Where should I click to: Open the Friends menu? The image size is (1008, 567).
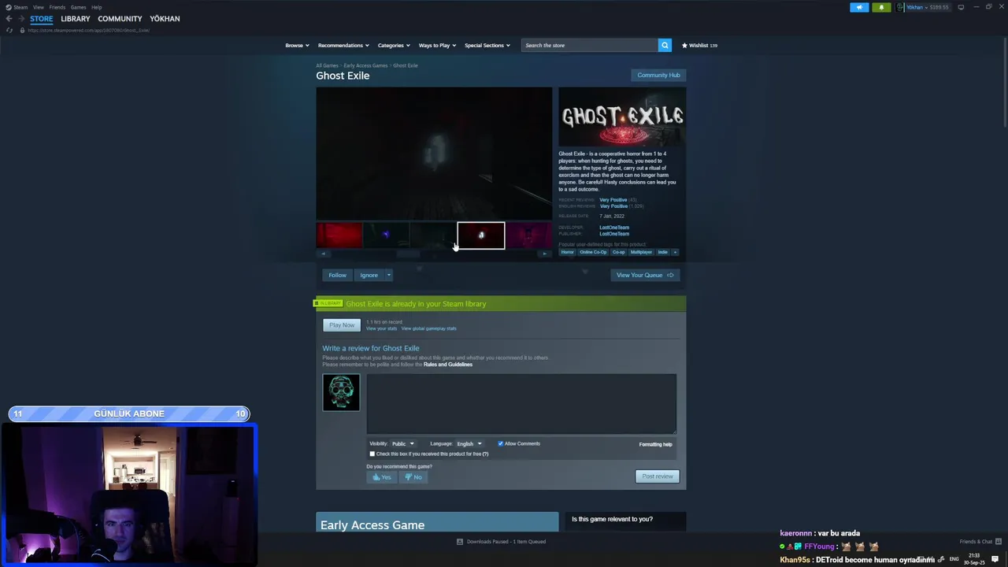(x=57, y=7)
